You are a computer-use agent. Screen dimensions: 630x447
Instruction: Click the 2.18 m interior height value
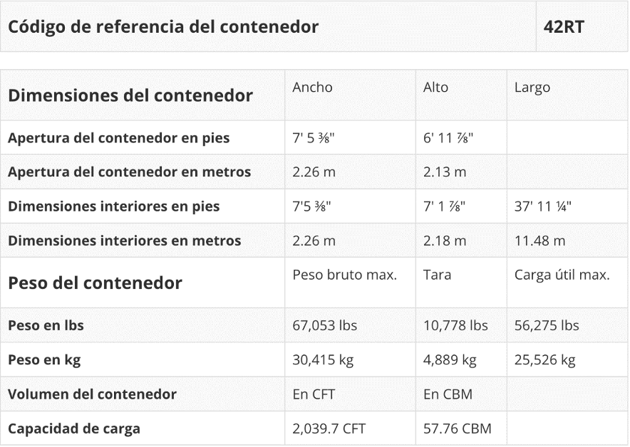(x=445, y=241)
